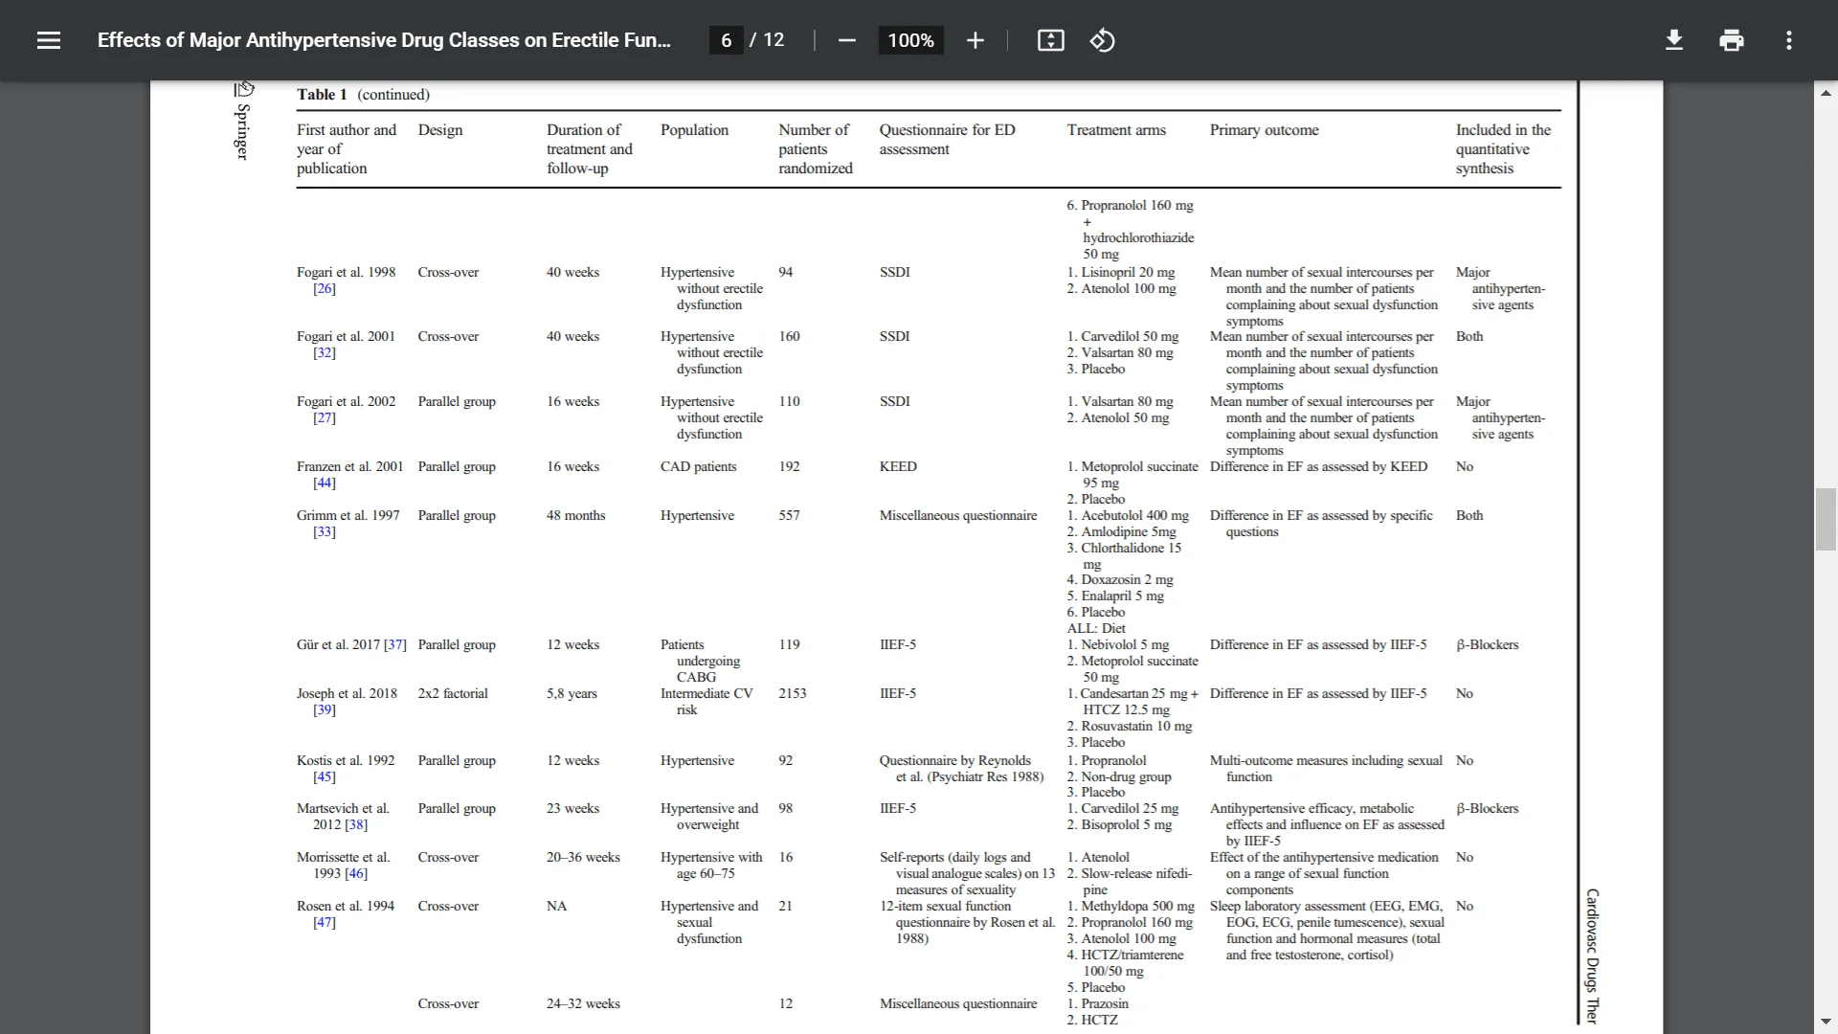Click '5,8 years' duration cell
This screenshot has height=1034, width=1838.
pos(572,694)
